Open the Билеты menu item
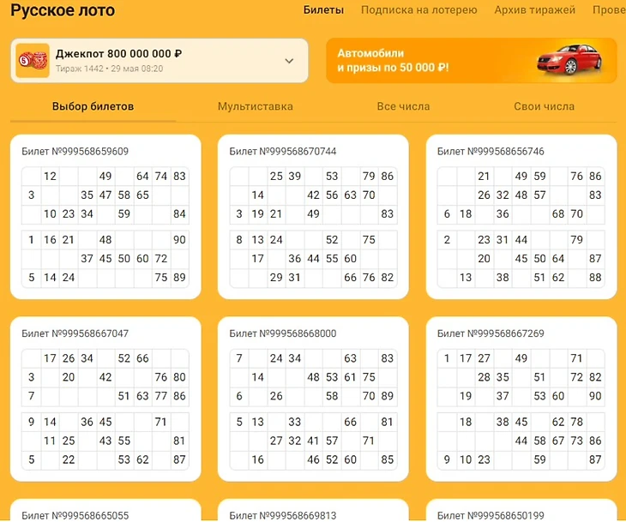 (323, 10)
